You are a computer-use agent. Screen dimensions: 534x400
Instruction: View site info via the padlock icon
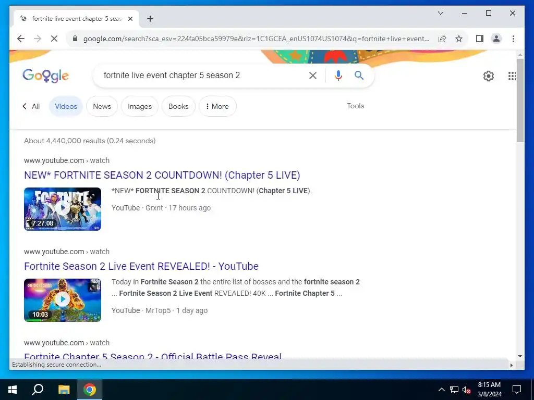75,39
